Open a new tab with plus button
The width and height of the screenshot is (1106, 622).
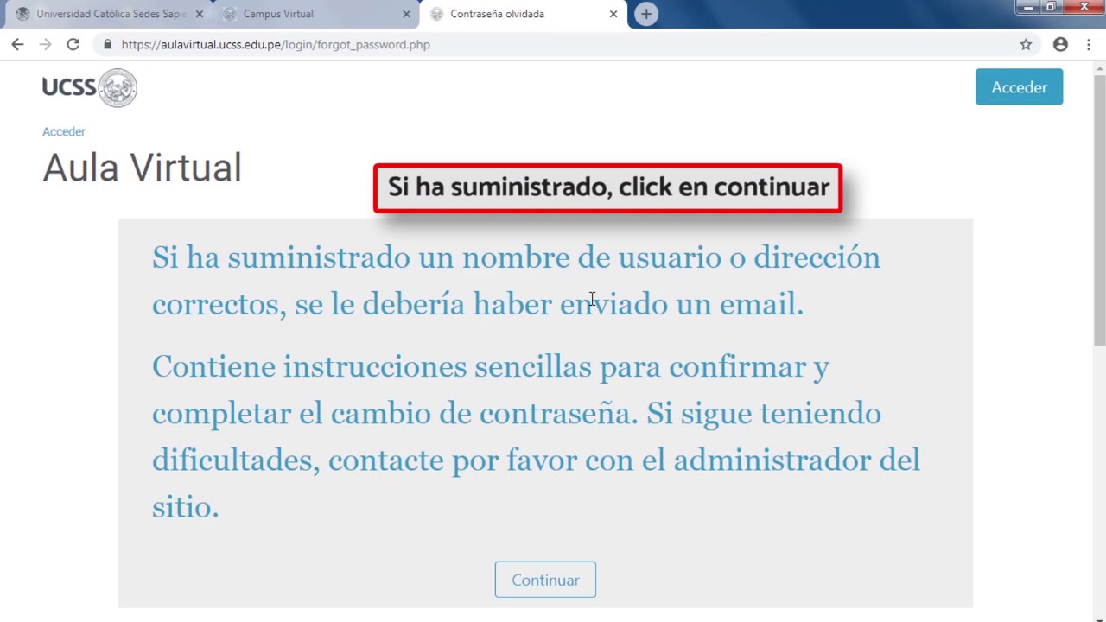coord(646,14)
